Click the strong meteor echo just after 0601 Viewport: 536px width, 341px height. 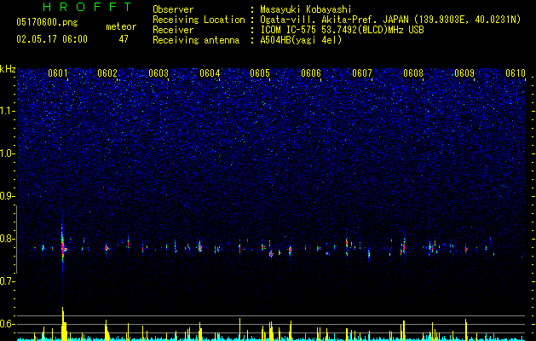pos(63,248)
